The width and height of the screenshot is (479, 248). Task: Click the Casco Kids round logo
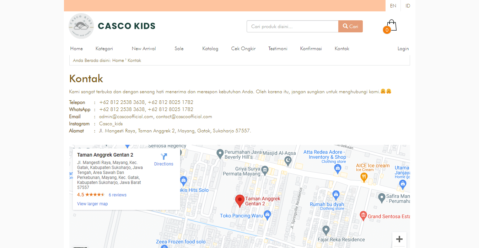pyautogui.click(x=81, y=26)
